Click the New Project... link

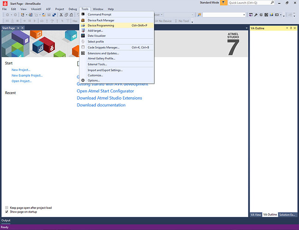click(21, 70)
